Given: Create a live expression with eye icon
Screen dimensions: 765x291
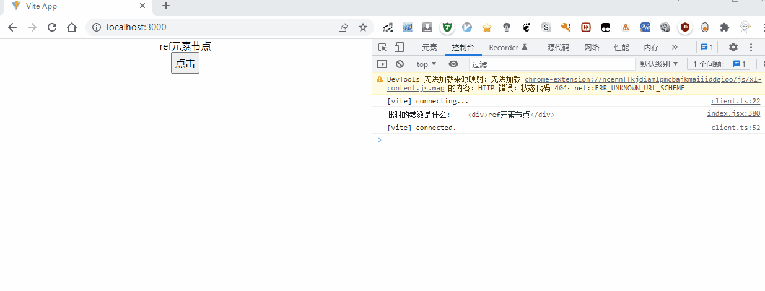Looking at the screenshot, I should tap(453, 64).
